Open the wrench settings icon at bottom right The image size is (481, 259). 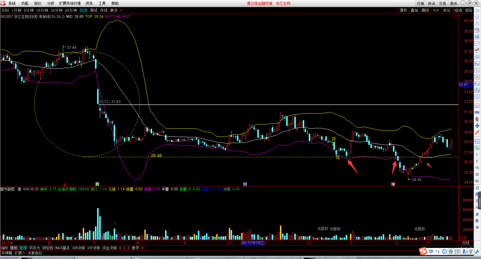[x=477, y=251]
